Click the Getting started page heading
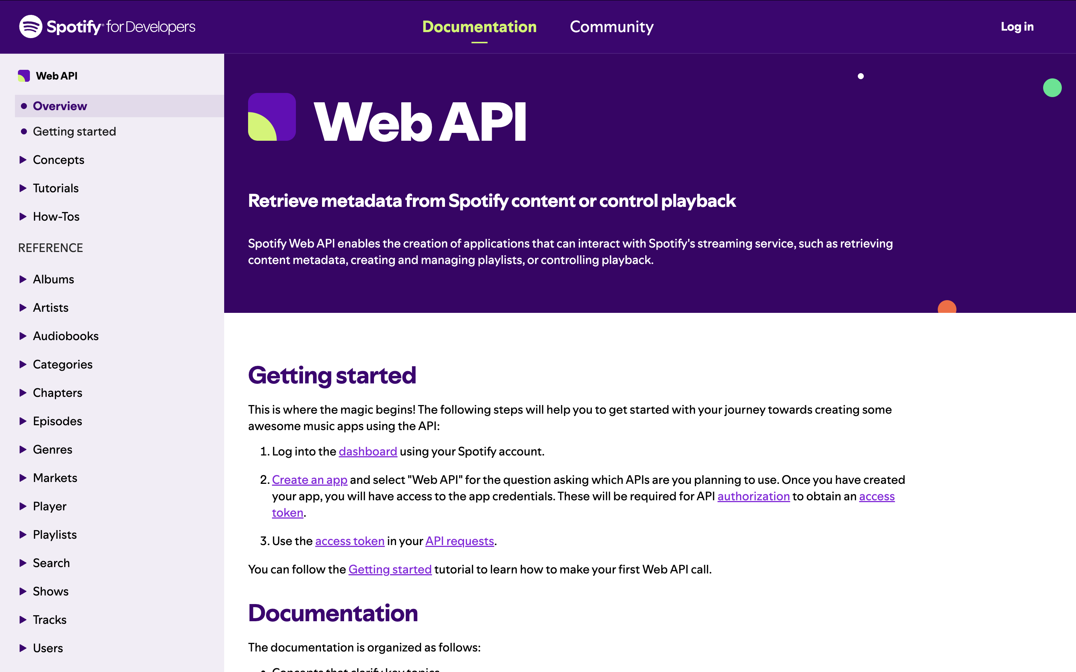 332,376
